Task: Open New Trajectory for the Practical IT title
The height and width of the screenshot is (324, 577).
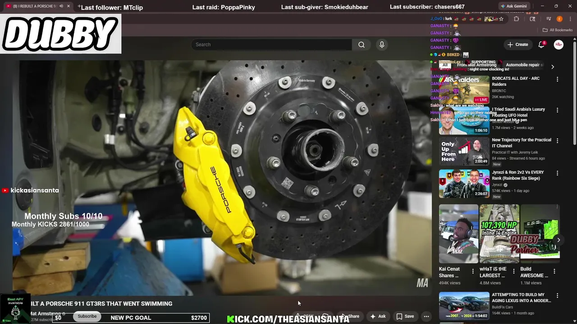Action: click(x=522, y=143)
